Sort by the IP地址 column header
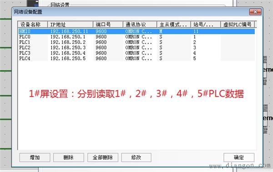The width and height of the screenshot is (273, 172). pyautogui.click(x=71, y=25)
